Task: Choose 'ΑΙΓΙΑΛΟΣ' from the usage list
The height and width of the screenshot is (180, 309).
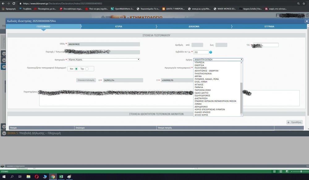Action: point(199,84)
